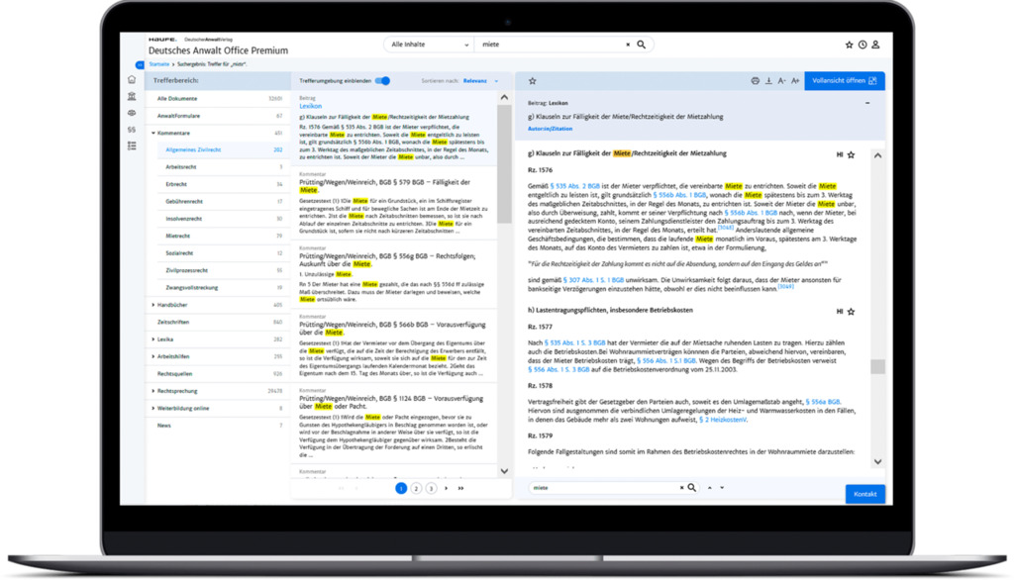Bookmark document with star in preview toolbar
The image size is (1014, 580).
[x=532, y=81]
